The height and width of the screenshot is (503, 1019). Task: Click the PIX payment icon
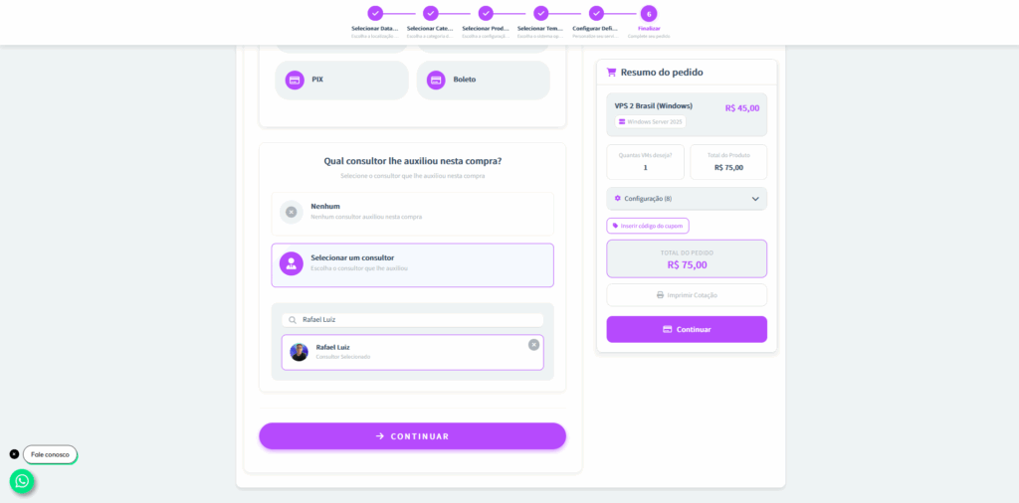(295, 81)
